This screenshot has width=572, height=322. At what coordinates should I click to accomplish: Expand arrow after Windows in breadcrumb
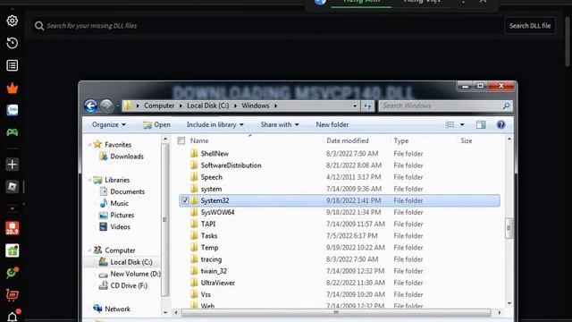(275, 106)
